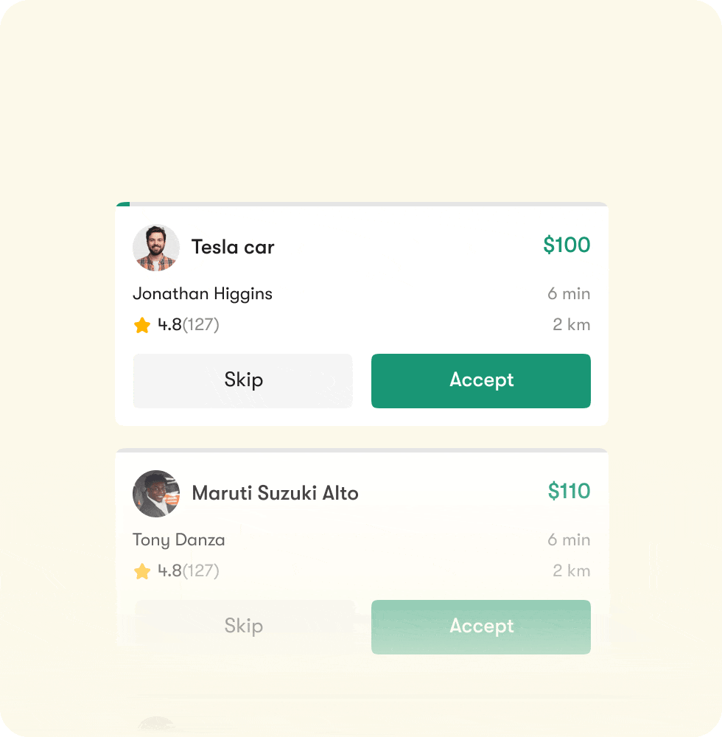This screenshot has width=722, height=737.
Task: Click the progress bar on Maruti card
Action: click(361, 450)
